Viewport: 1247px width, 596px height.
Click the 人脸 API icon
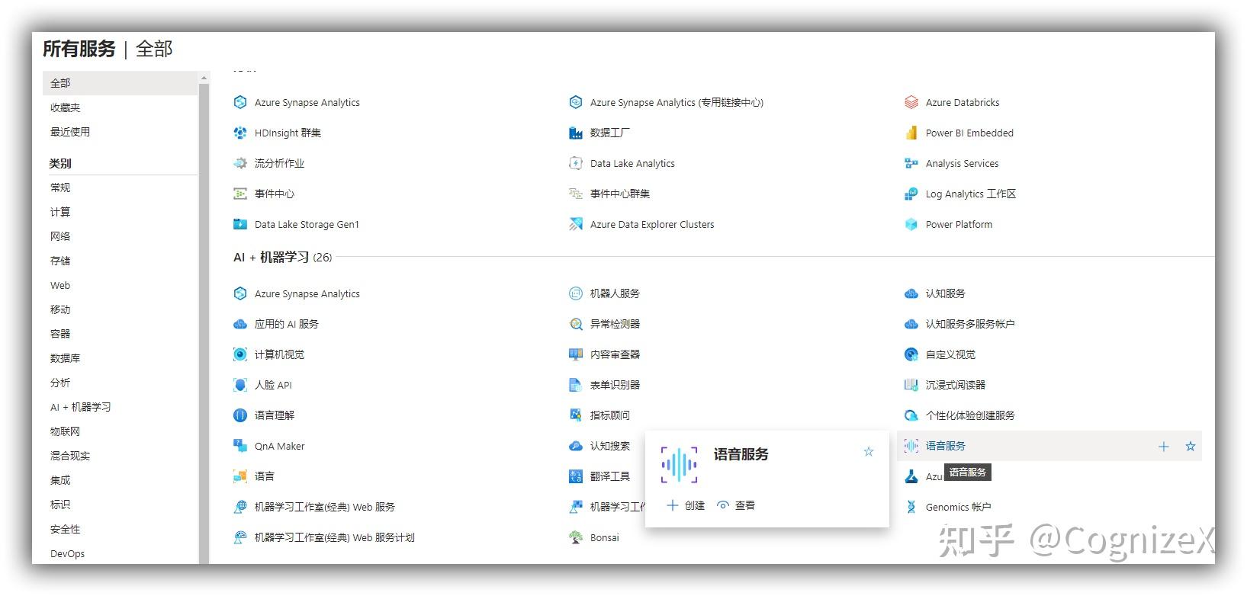[x=240, y=385]
